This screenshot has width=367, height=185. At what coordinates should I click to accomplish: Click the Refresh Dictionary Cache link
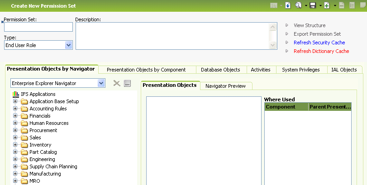tap(321, 51)
